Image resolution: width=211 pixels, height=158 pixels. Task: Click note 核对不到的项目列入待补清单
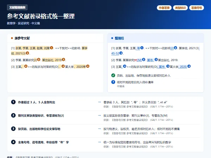coord(135,82)
